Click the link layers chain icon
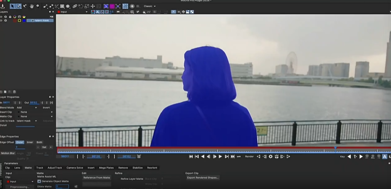Viewport: 391px width, 189px height. 75,6
